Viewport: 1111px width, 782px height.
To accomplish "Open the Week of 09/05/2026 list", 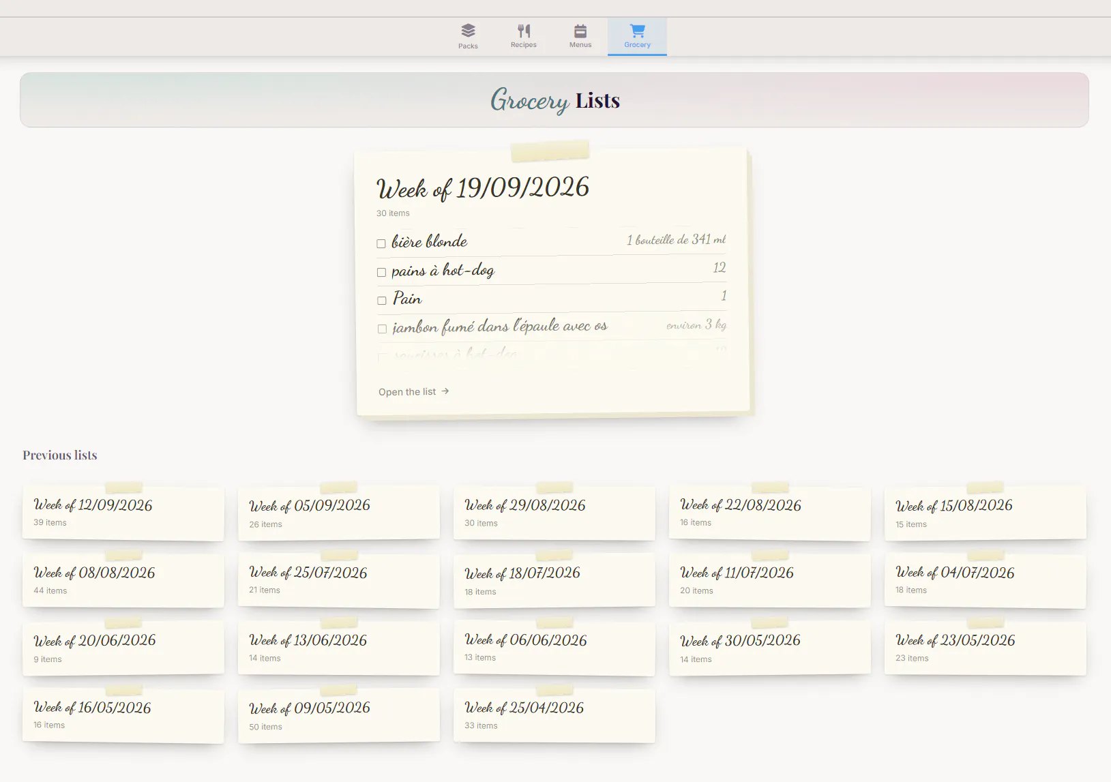I will [x=339, y=715].
